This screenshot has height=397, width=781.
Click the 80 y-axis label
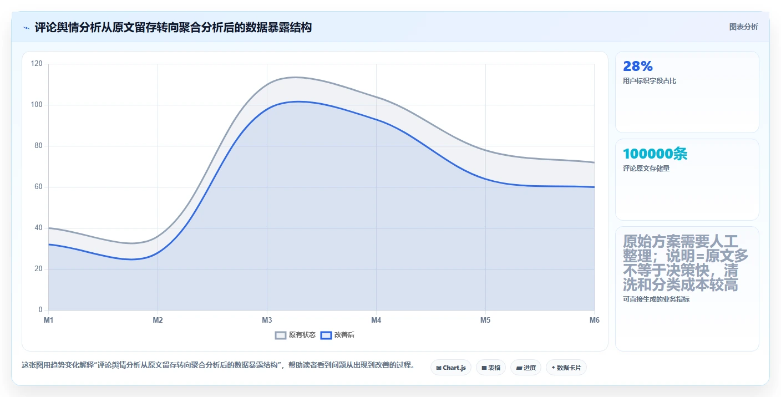pyautogui.click(x=38, y=146)
